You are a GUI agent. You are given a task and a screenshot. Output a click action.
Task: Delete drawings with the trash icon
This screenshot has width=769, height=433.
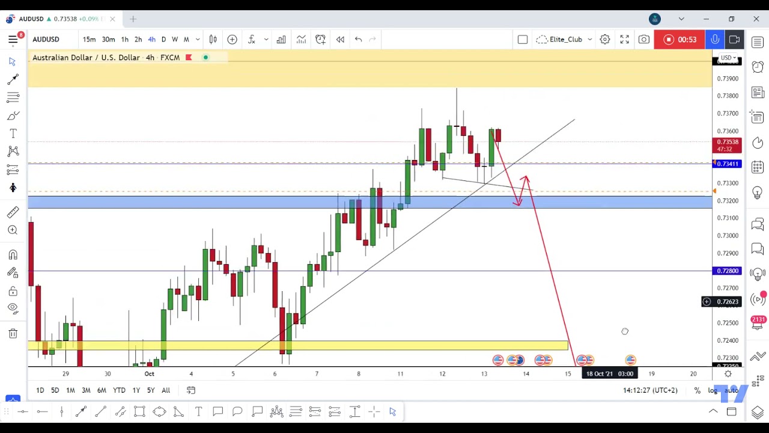coord(13,334)
